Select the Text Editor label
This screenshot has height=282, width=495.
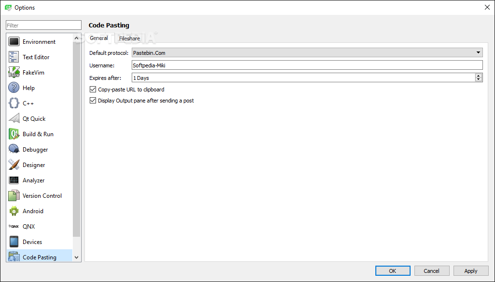(x=36, y=57)
